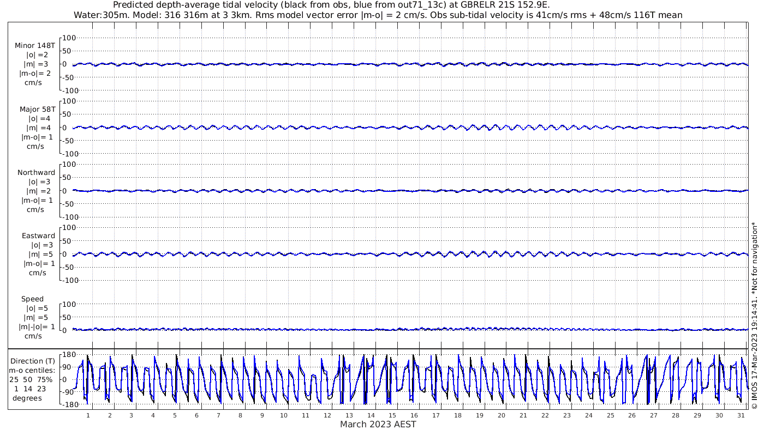Click the '|m| =2' value under Northward
This screenshot has height=436, width=764.
[x=38, y=191]
